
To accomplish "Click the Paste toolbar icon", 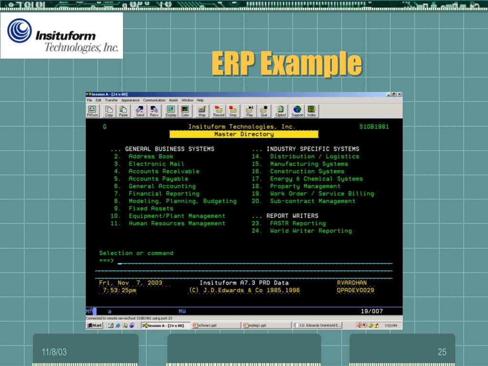I will coord(123,111).
